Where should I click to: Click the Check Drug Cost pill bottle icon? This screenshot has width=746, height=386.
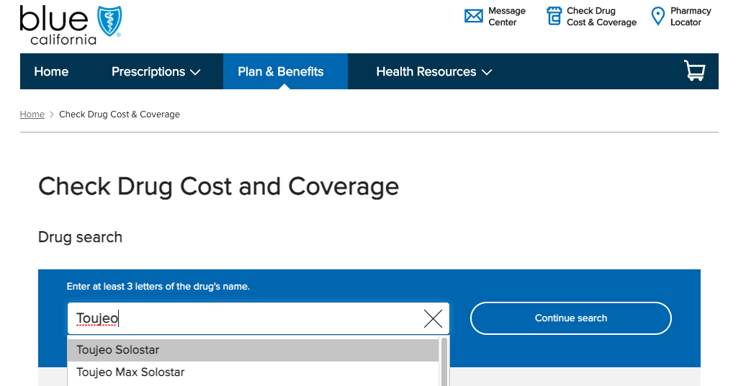coord(554,16)
